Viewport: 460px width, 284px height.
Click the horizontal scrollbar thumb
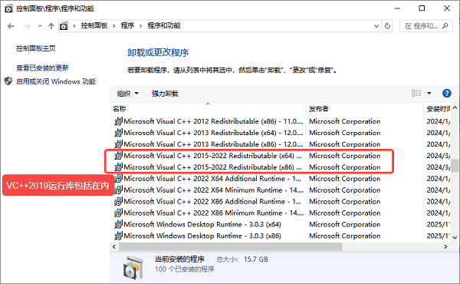(x=230, y=246)
